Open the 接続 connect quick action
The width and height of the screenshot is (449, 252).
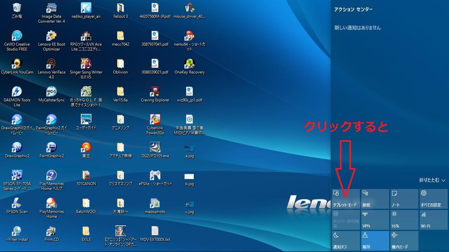pos(375,199)
